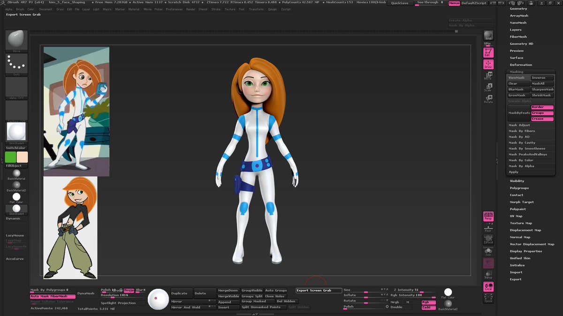Click the Z Intensity slider

[411, 290]
